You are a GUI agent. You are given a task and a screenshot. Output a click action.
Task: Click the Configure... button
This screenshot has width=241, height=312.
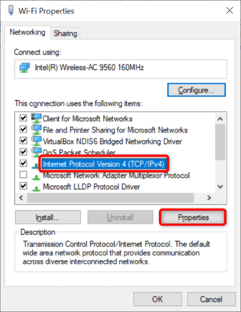pyautogui.click(x=196, y=90)
